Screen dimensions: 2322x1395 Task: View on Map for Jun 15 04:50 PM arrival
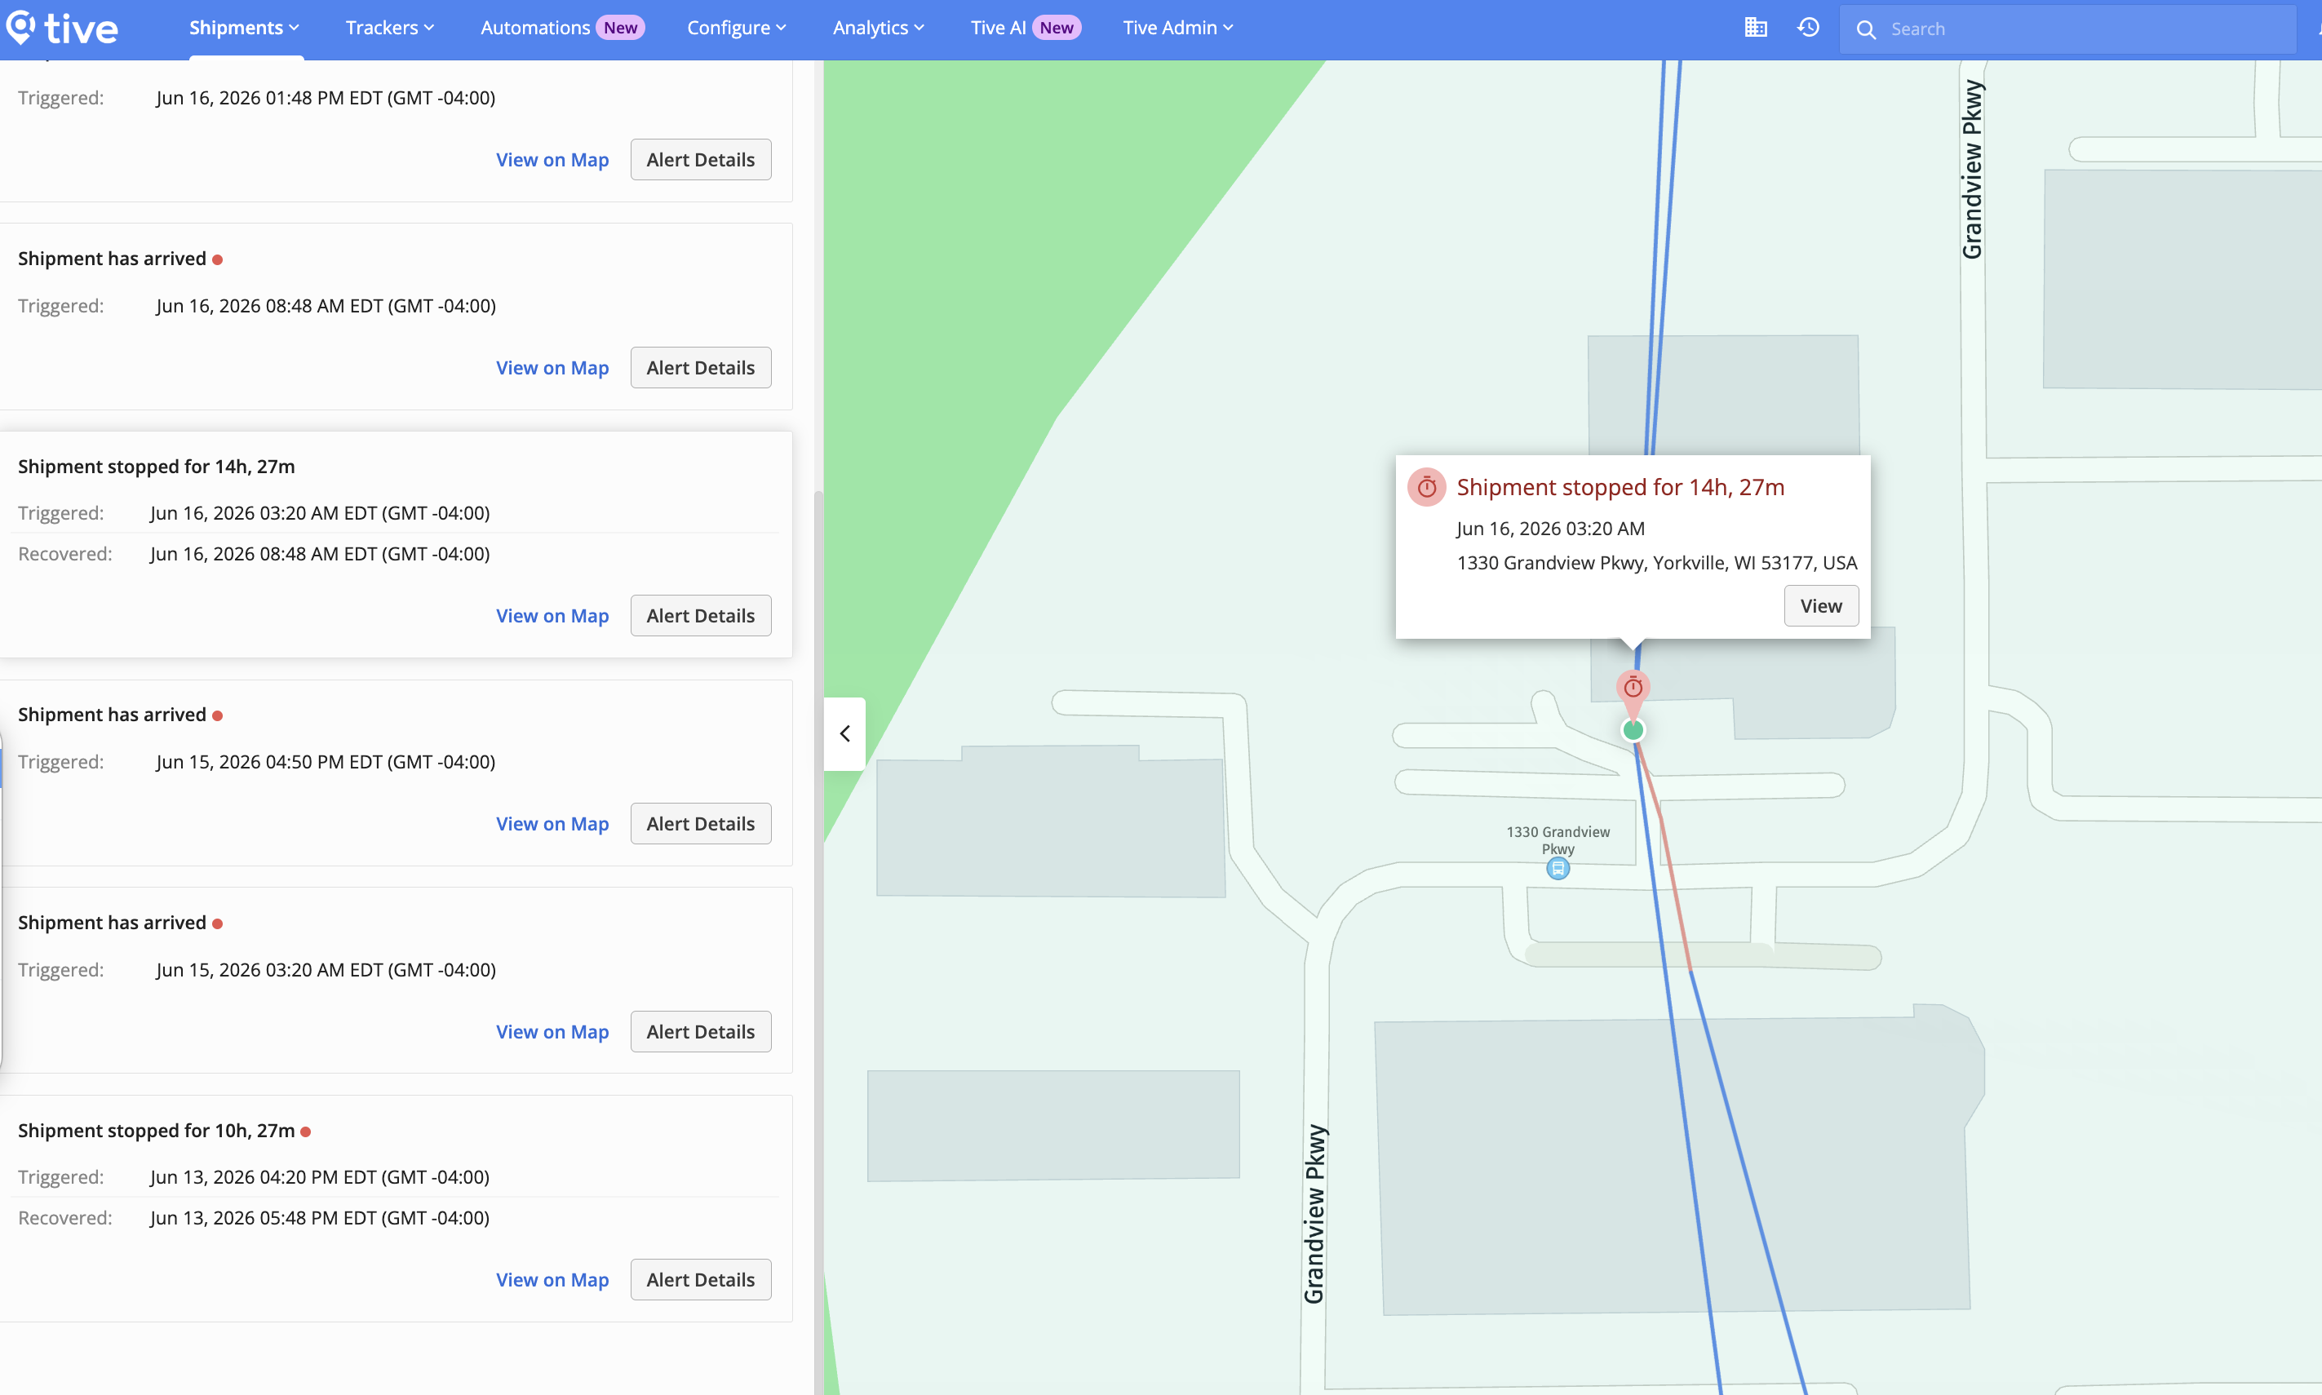click(x=553, y=823)
